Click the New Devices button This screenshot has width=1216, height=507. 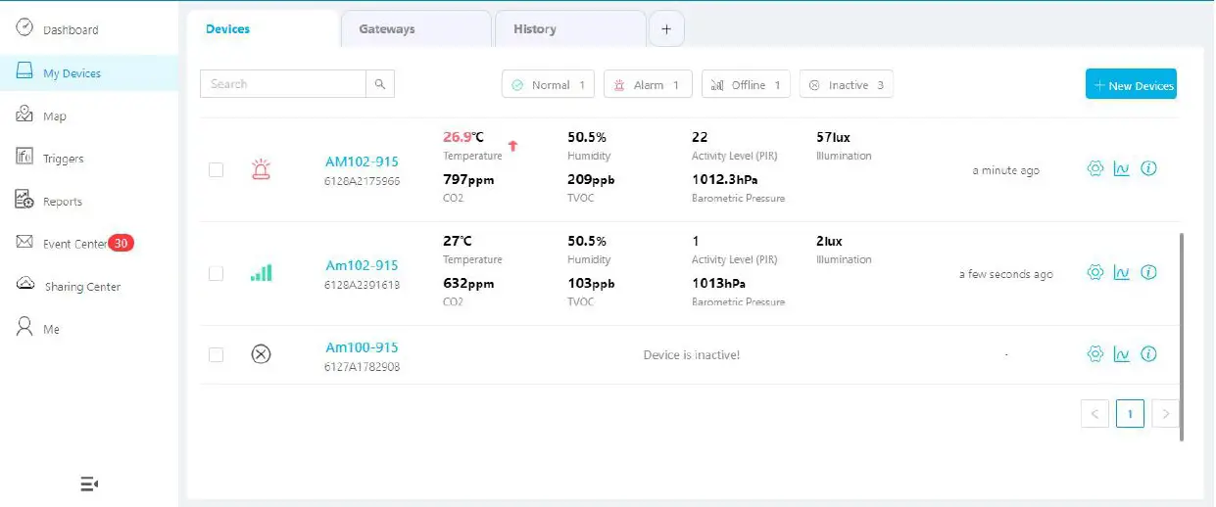pyautogui.click(x=1131, y=85)
